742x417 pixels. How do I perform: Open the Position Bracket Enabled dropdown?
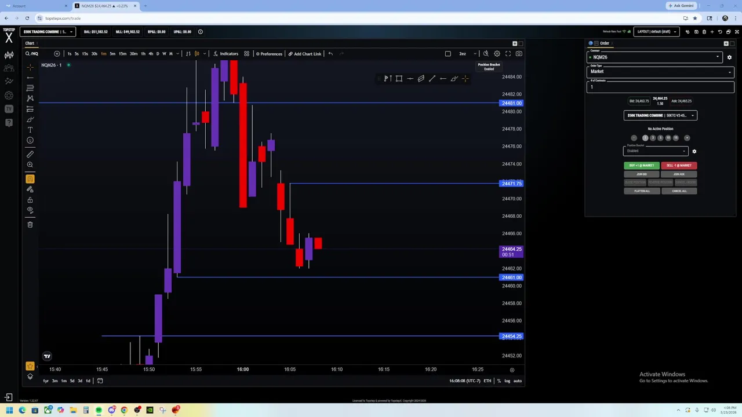pos(656,151)
